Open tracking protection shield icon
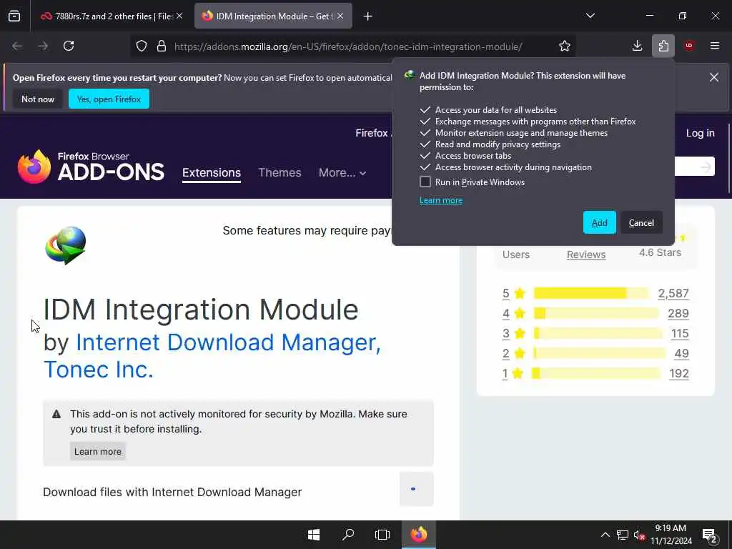Viewport: 732px width, 549px height. 142,46
